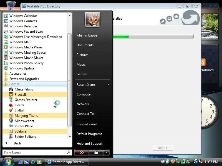Click the search magnifier icon
The height and width of the screenshot is (166, 222).
tap(69, 152)
